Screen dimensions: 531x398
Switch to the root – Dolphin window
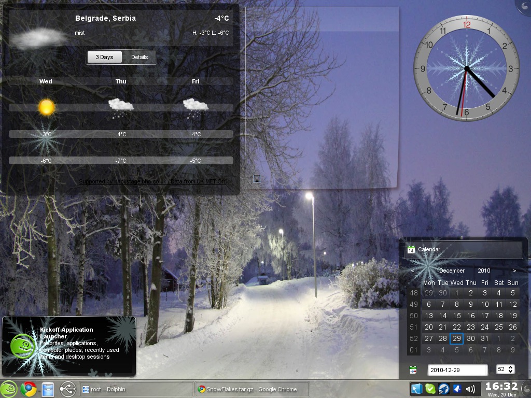point(136,389)
